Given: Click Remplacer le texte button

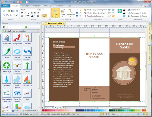Looking at the screenshot, I should pyautogui.click(x=137, y=13).
